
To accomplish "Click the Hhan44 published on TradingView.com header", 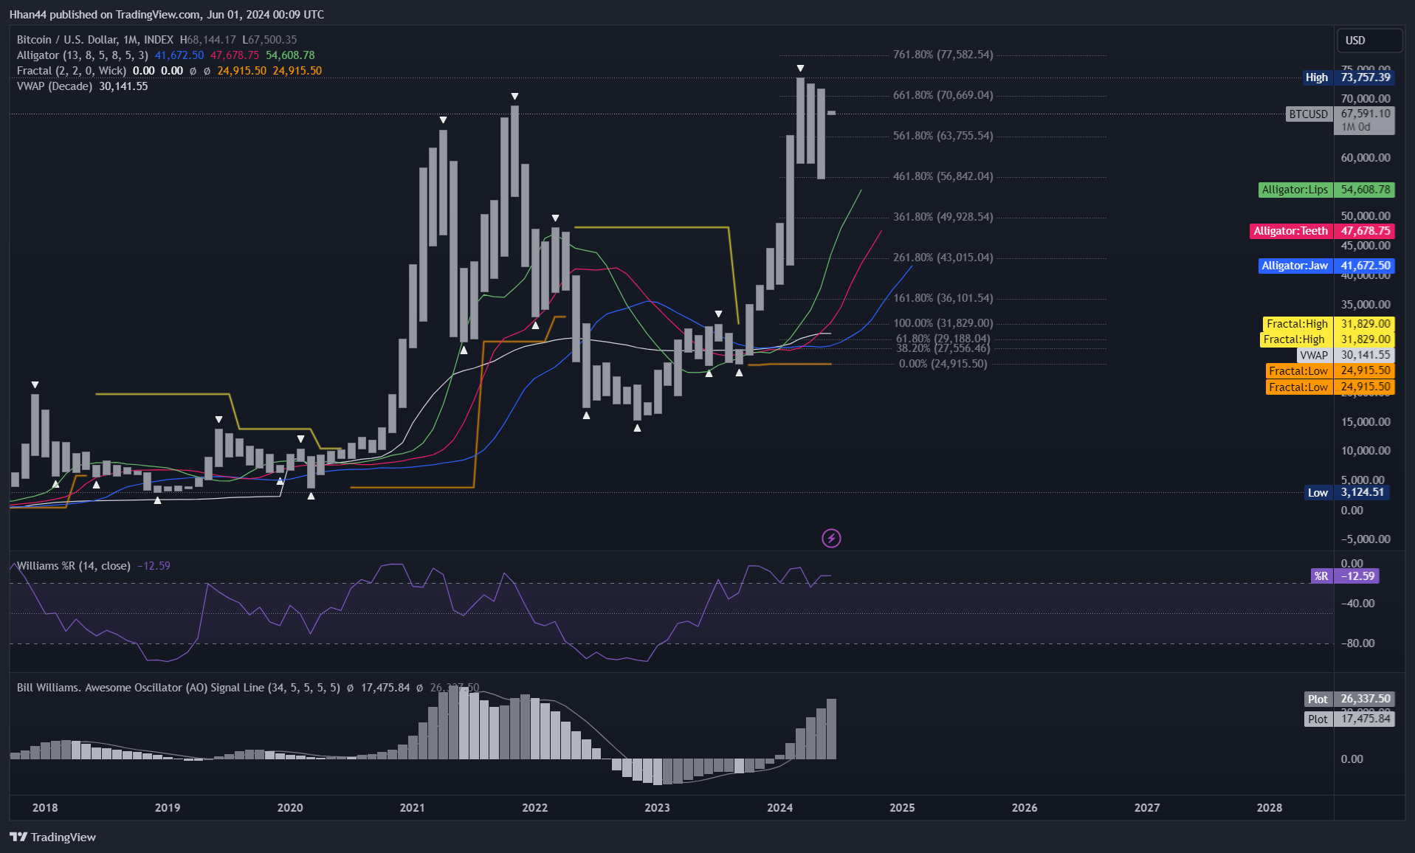I will 167,15.
